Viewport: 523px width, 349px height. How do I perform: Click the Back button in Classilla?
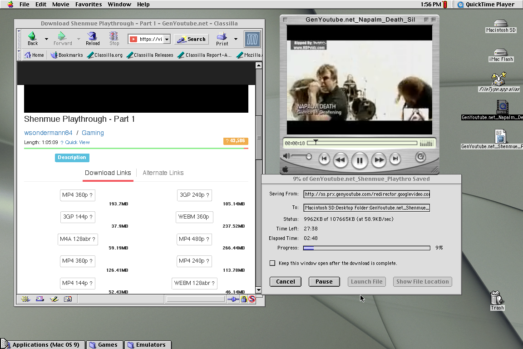32,39
